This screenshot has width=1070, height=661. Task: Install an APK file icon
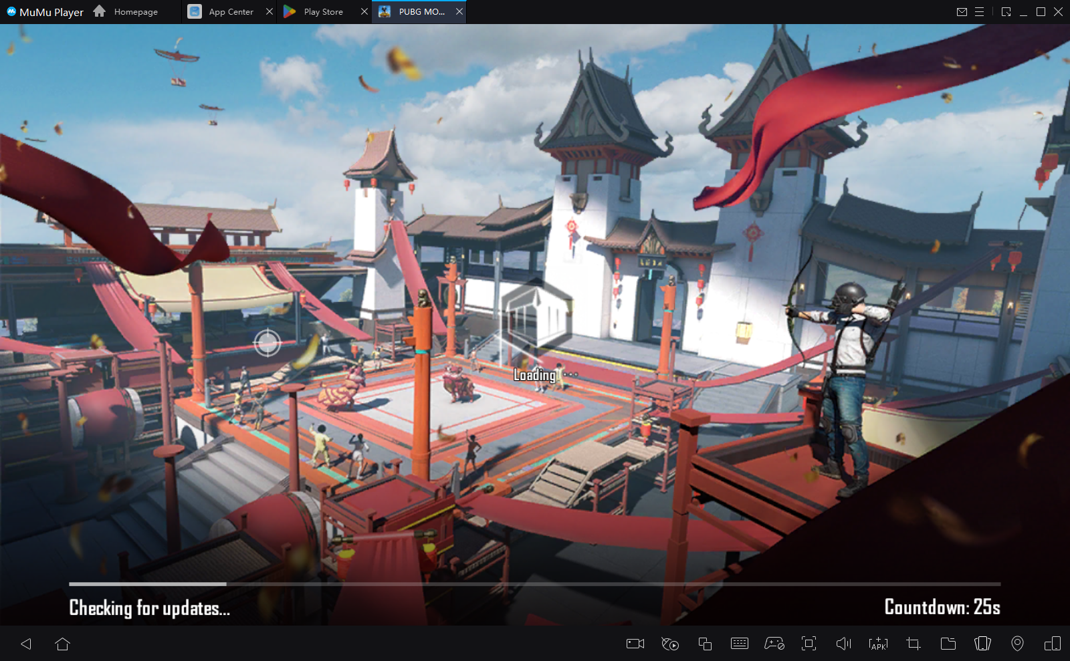(x=878, y=644)
